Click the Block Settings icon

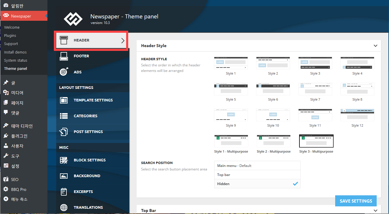(x=64, y=160)
